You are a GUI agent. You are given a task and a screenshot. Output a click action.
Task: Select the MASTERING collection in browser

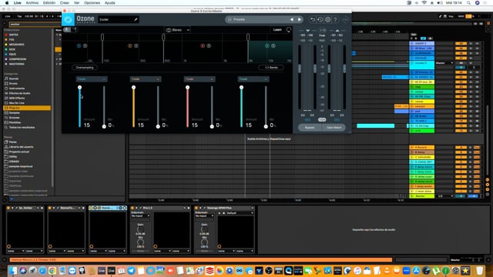(x=16, y=64)
